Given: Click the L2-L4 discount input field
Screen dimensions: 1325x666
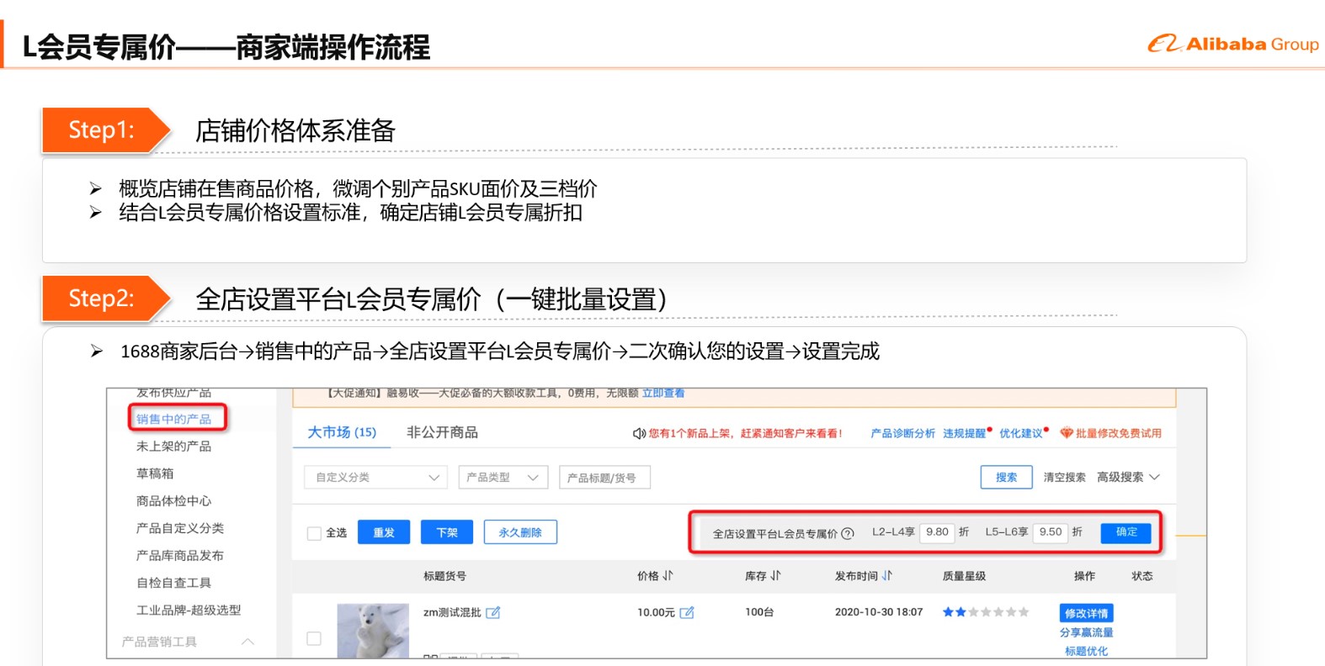Looking at the screenshot, I should (x=937, y=532).
